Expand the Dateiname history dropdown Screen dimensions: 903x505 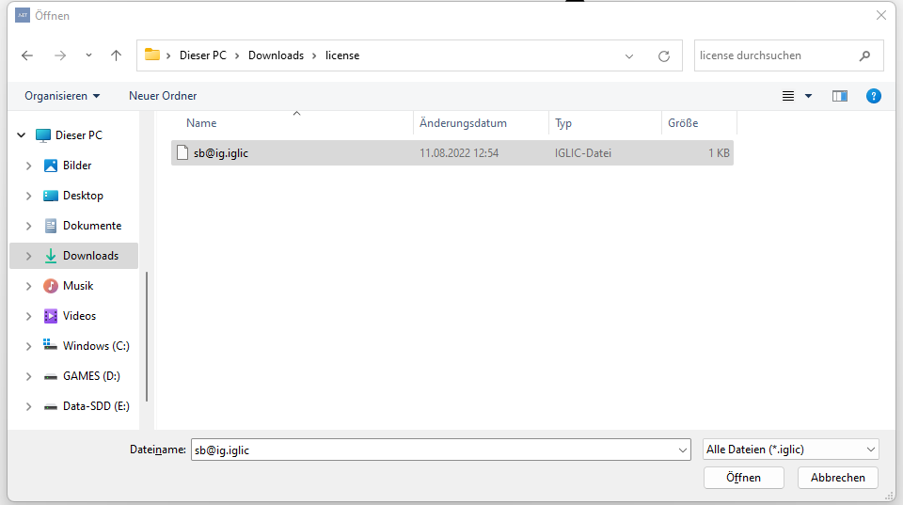click(x=683, y=450)
